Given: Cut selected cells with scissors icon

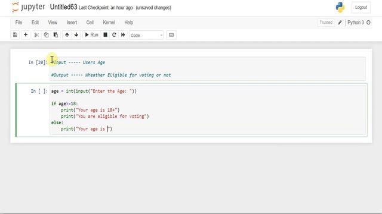Looking at the screenshot, I should (36, 35).
